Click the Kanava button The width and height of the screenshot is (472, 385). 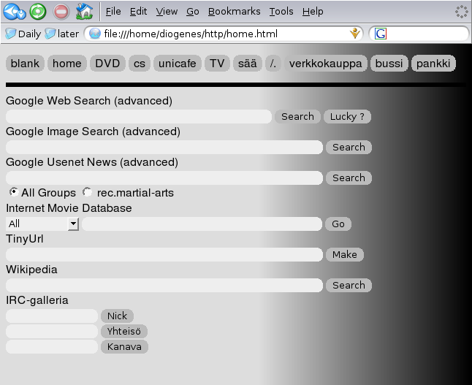click(124, 347)
